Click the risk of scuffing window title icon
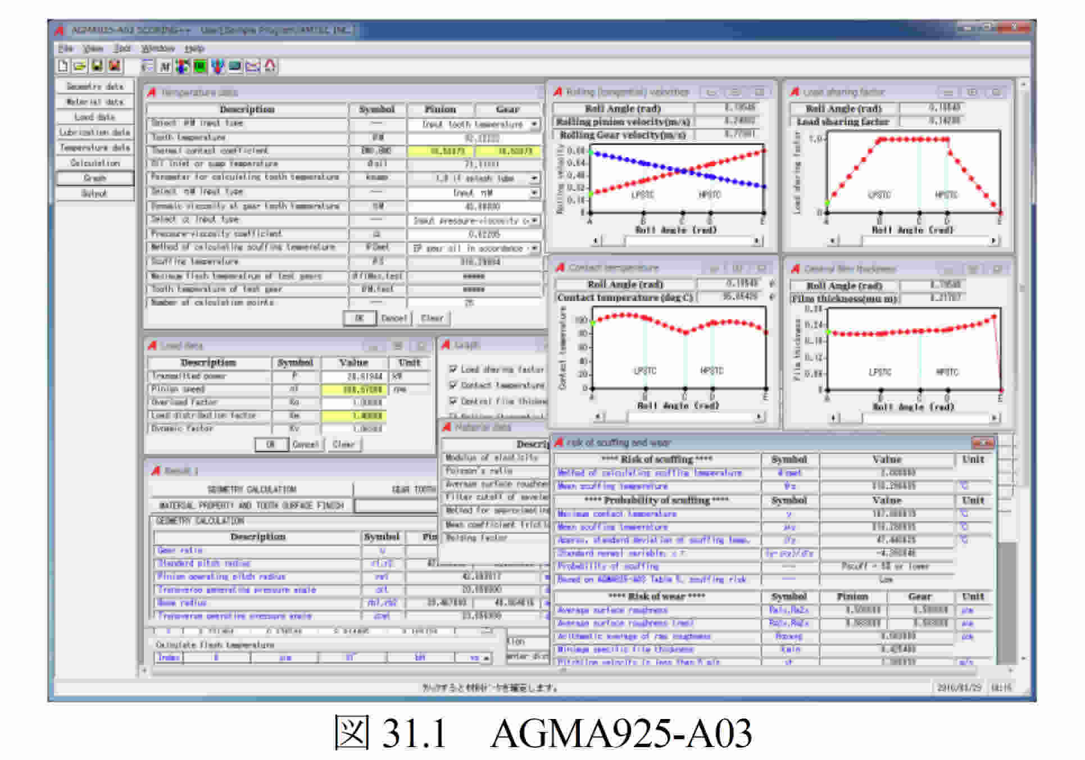 pos(560,443)
